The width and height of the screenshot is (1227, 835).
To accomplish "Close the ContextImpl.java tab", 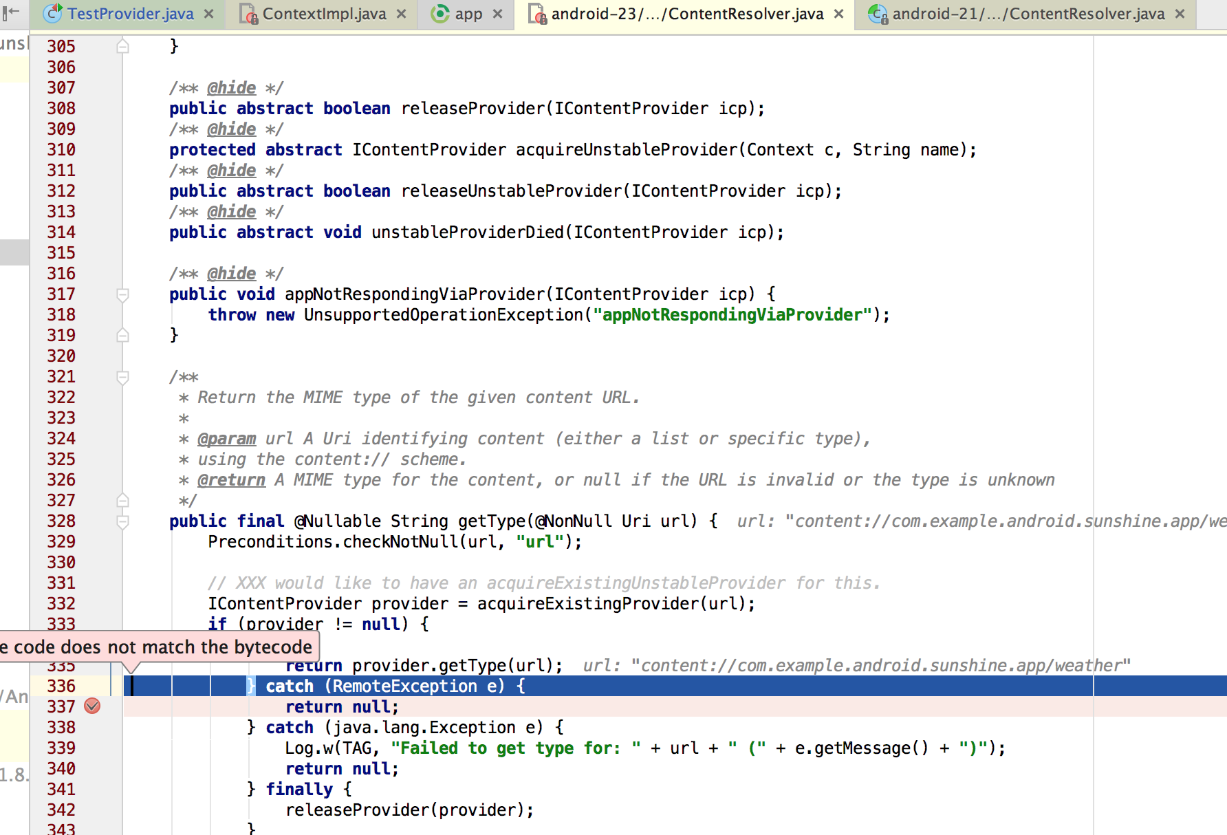I will click(x=402, y=14).
